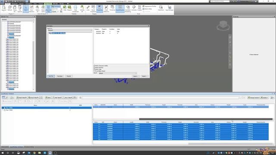Switch to the Review ribbon tab

click(21, 4)
